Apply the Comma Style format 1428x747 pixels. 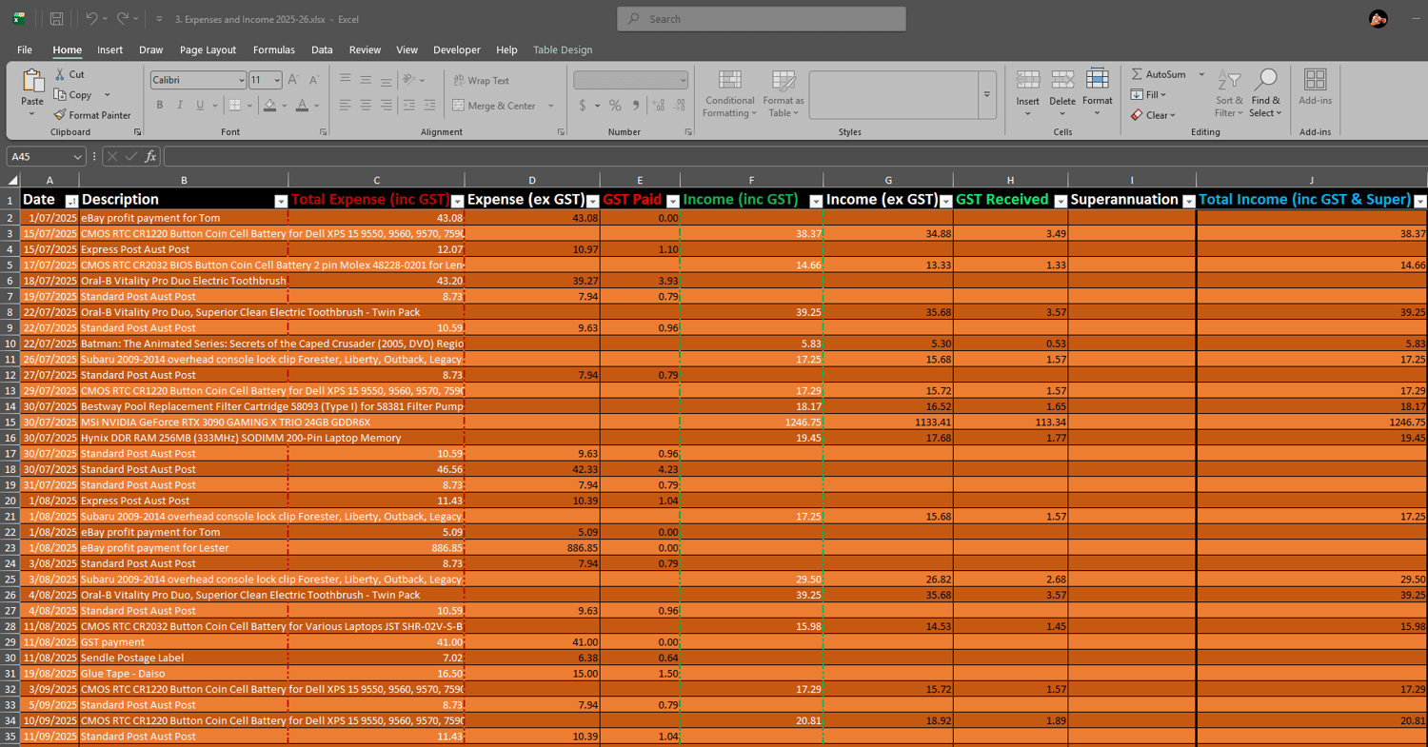click(635, 106)
